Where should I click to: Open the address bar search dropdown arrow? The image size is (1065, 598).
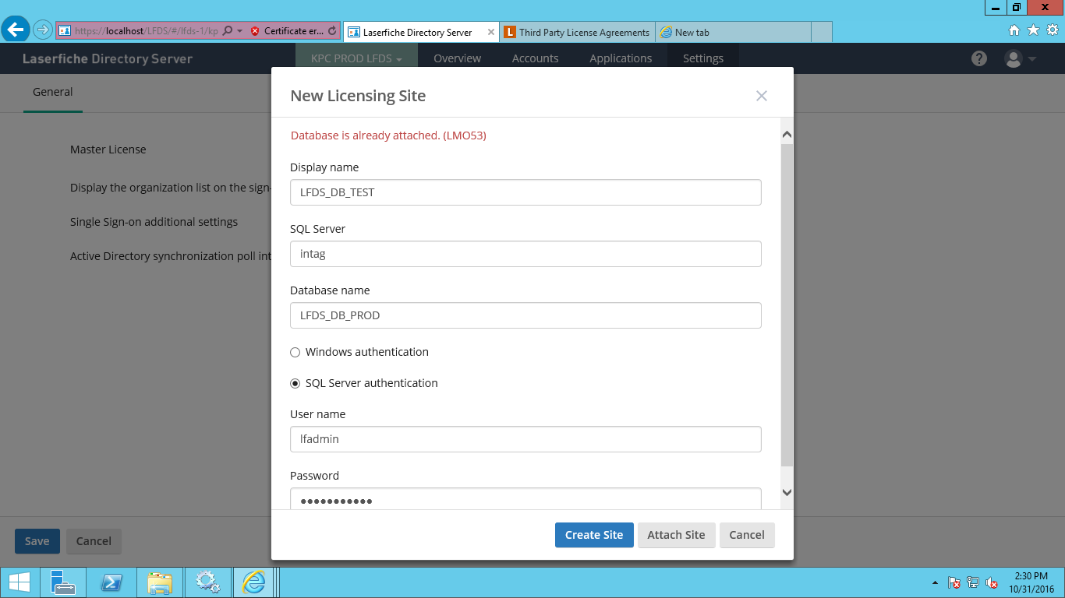tap(240, 31)
